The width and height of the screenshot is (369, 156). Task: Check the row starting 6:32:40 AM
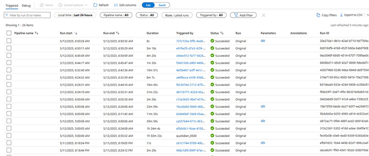pos(9,70)
